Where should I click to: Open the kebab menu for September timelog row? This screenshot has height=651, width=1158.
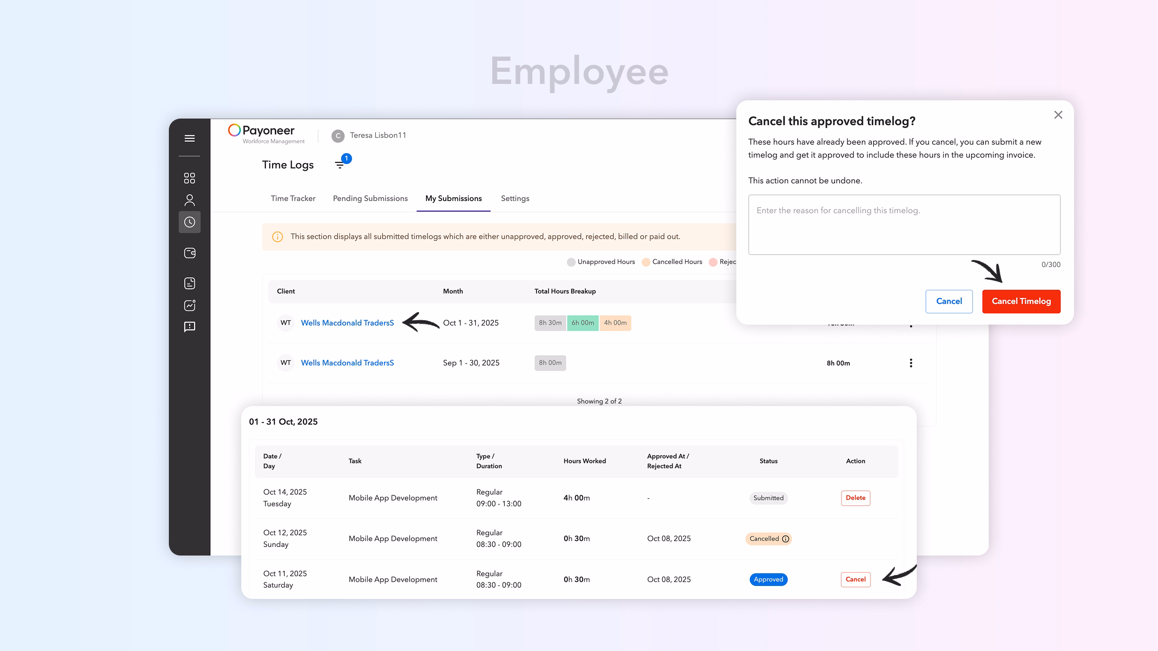tap(911, 363)
